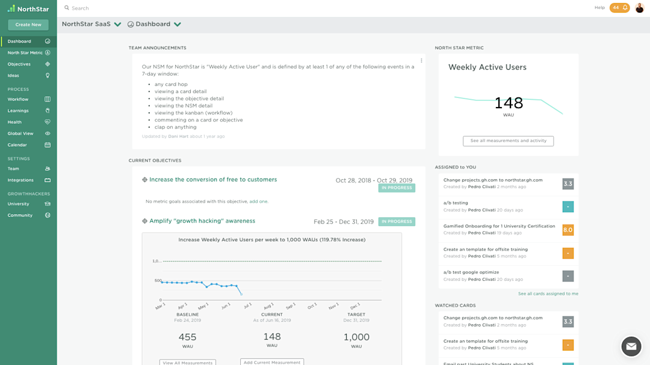
Task: Open Team in sidebar settings
Action: coord(29,168)
